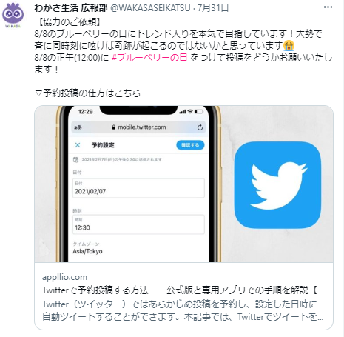
Task: Click the reload icon in phone address bar
Action: 200,127
